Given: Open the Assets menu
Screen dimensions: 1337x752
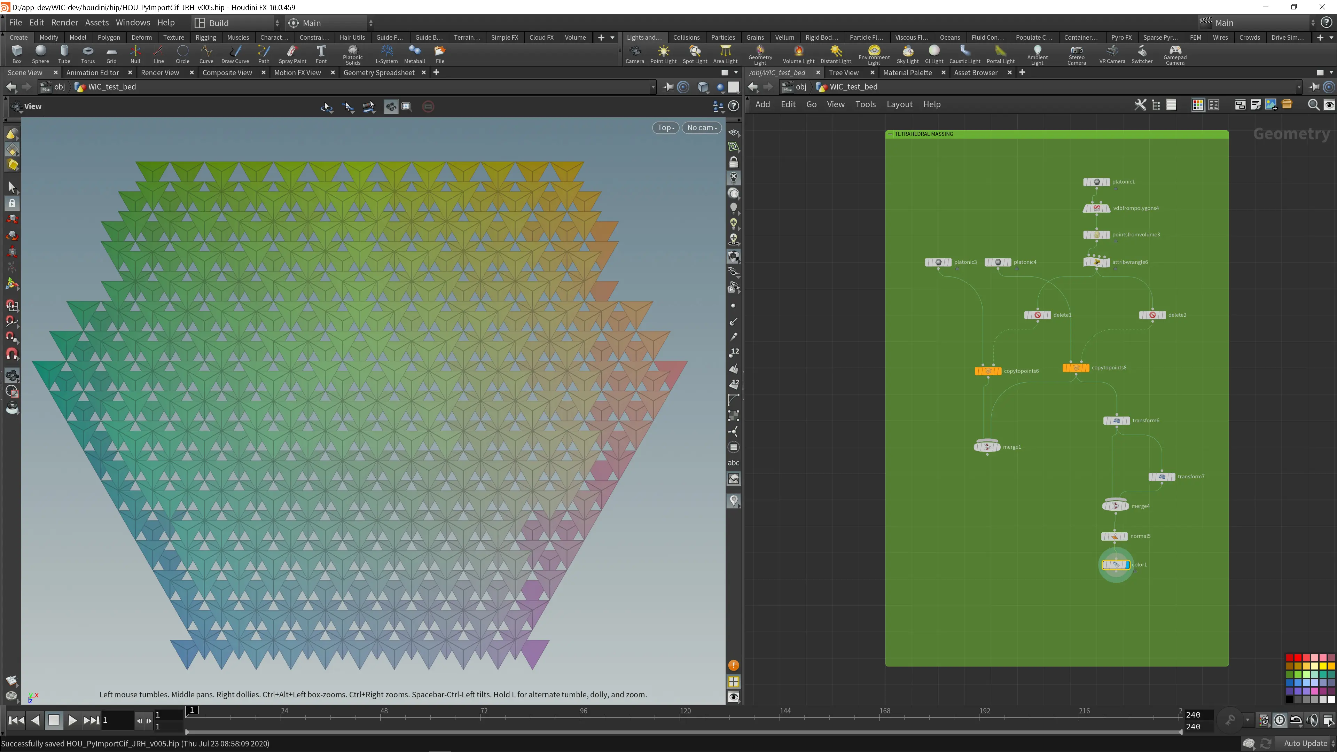Looking at the screenshot, I should 96,23.
